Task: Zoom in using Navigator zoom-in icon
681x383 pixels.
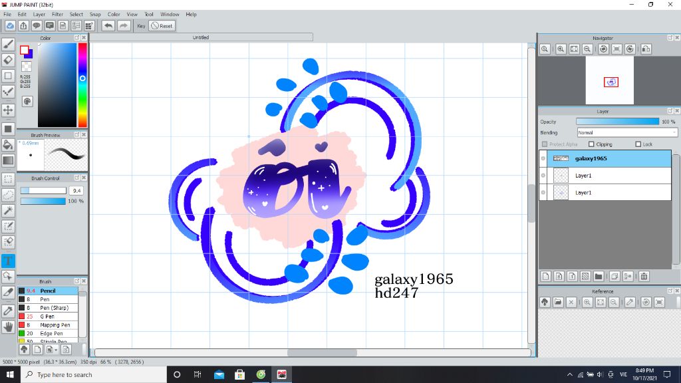Action: point(561,49)
